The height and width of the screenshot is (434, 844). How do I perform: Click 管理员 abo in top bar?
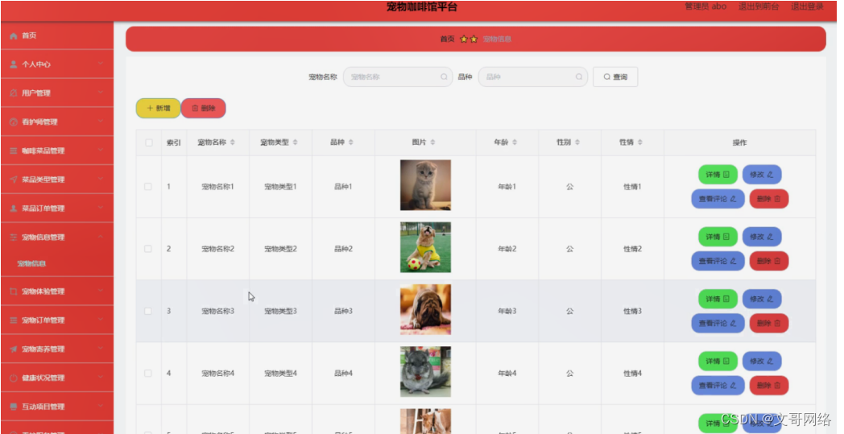[x=705, y=6]
